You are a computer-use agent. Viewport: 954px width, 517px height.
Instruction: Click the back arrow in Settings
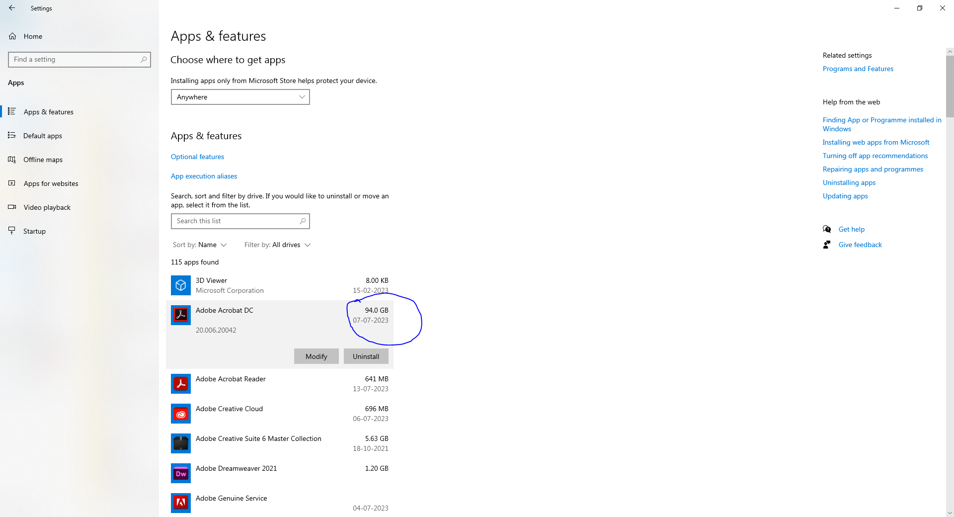coord(12,8)
